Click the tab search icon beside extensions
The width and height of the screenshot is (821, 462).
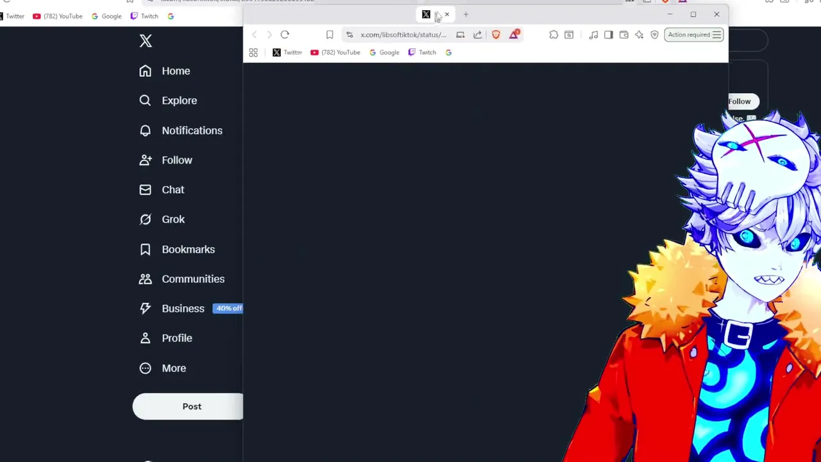(x=569, y=35)
